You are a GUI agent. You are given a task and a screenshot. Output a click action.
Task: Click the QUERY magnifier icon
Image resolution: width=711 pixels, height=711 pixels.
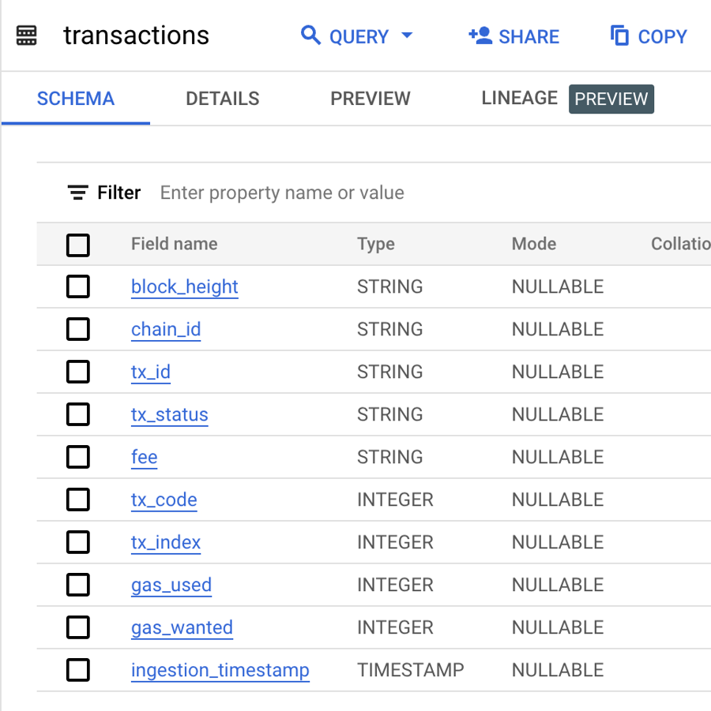pyautogui.click(x=311, y=36)
